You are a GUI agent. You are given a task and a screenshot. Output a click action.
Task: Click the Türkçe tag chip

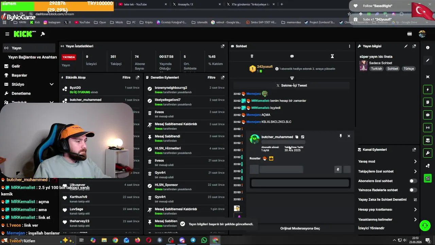click(408, 69)
